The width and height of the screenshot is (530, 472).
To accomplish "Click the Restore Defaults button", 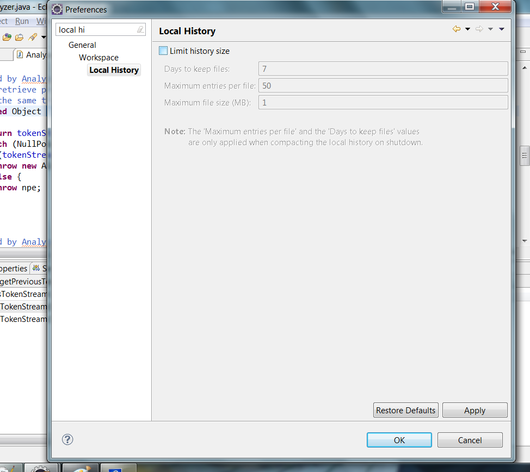I will pos(405,410).
